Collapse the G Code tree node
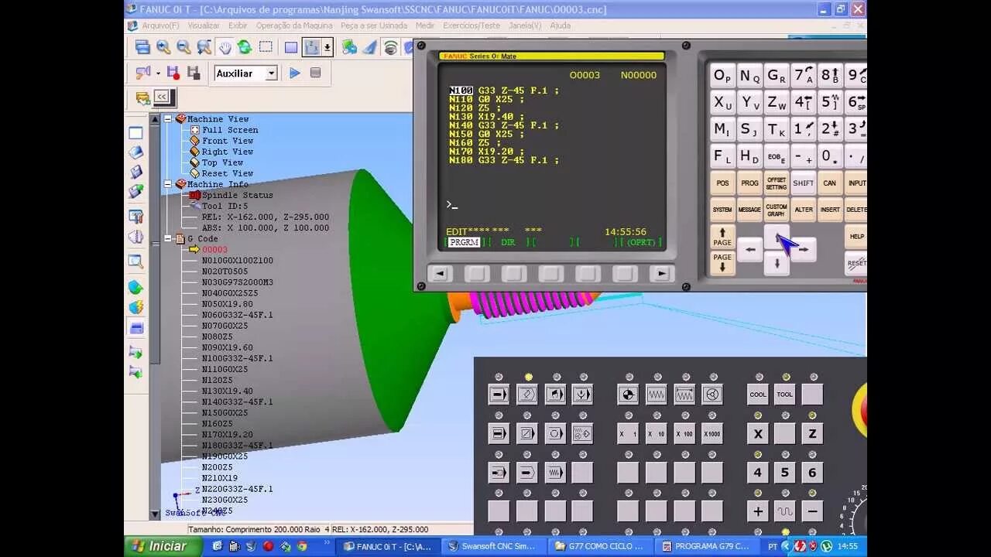 pos(168,239)
